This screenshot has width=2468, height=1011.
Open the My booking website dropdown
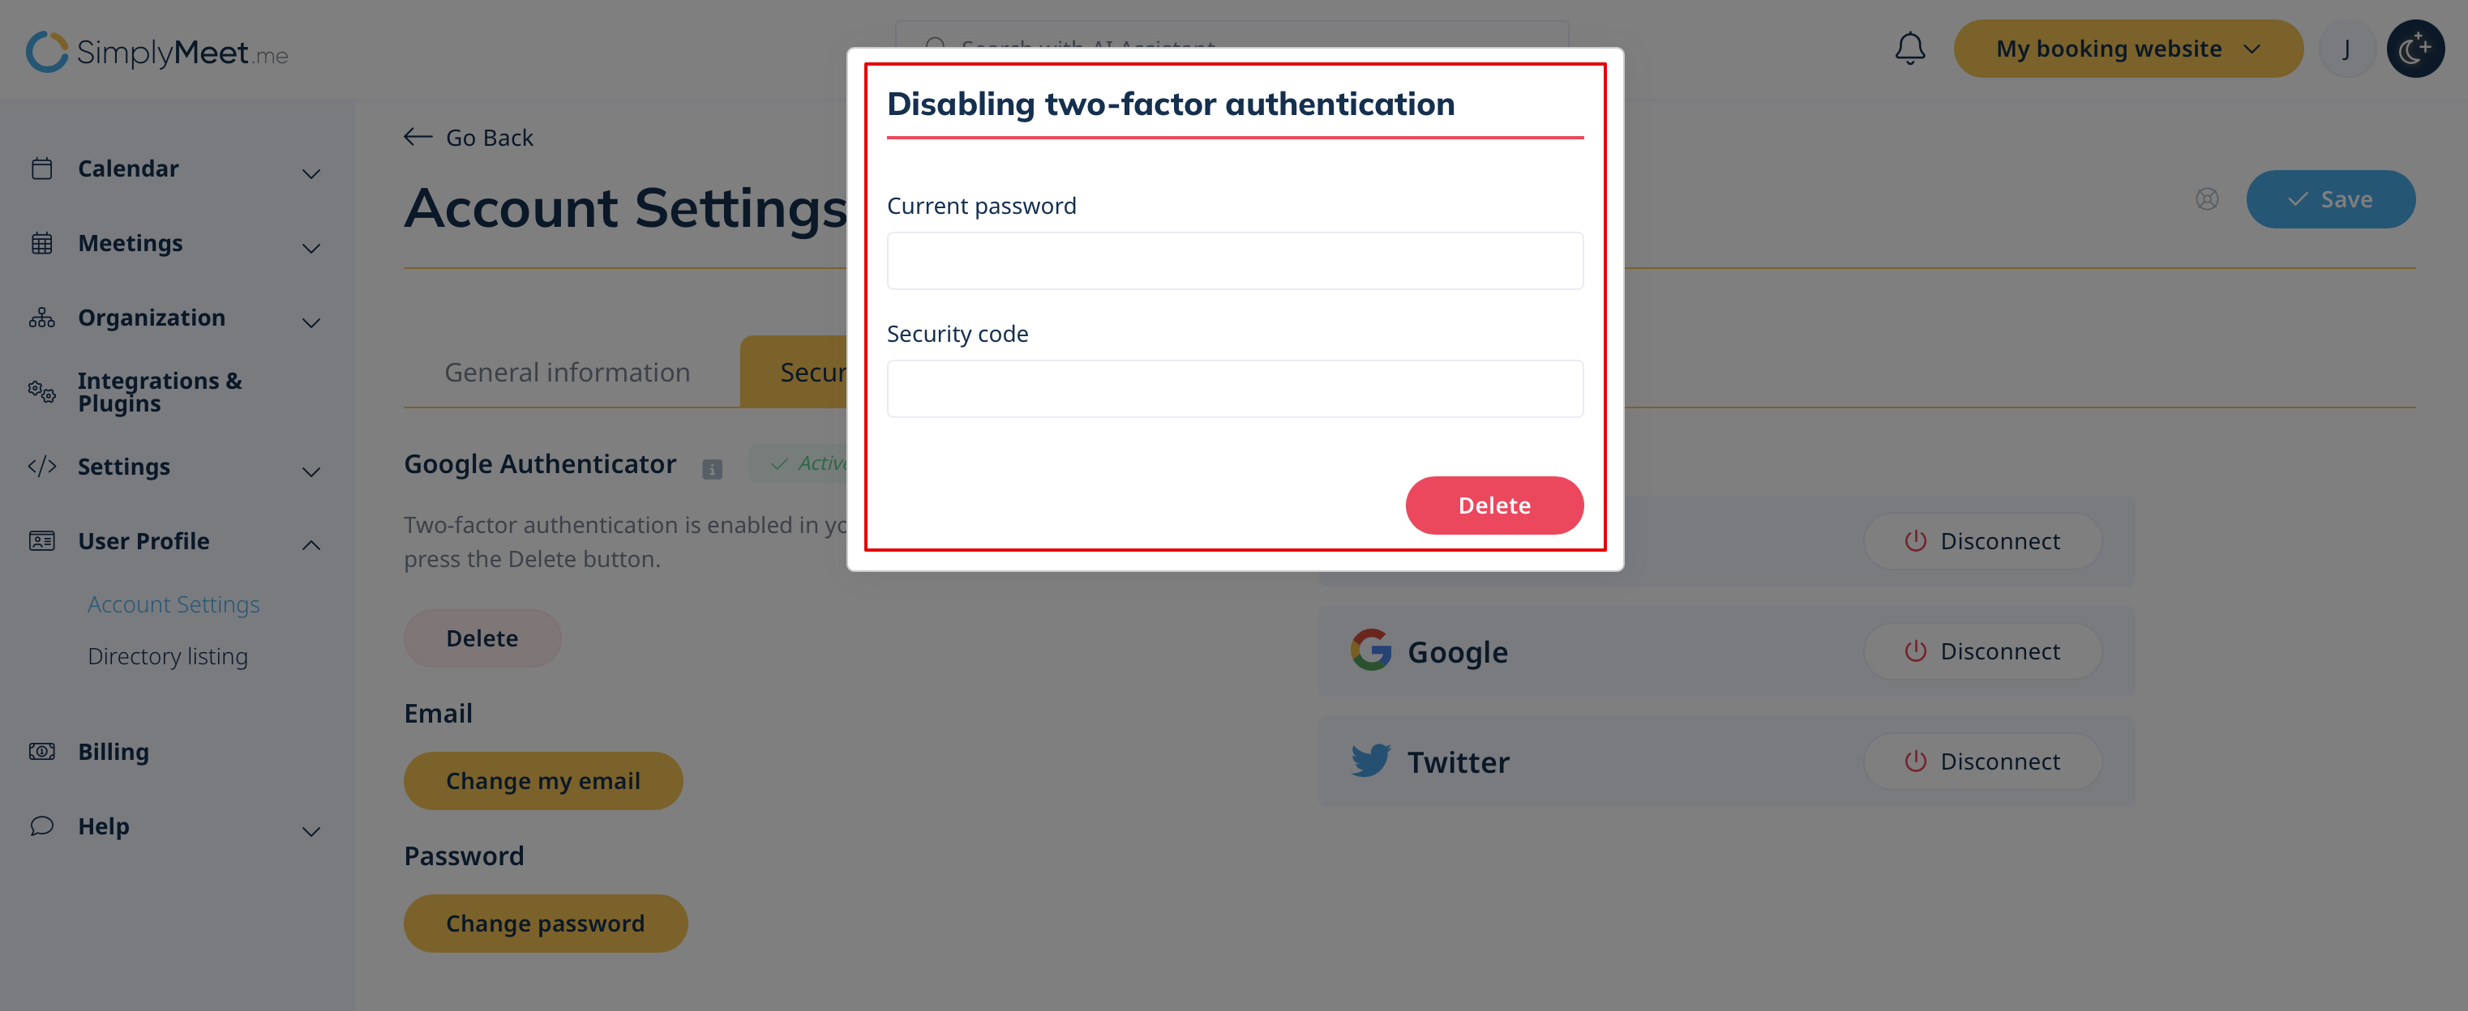2127,49
